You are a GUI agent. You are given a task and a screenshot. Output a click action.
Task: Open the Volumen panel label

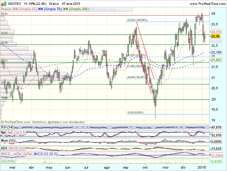pos(8,161)
